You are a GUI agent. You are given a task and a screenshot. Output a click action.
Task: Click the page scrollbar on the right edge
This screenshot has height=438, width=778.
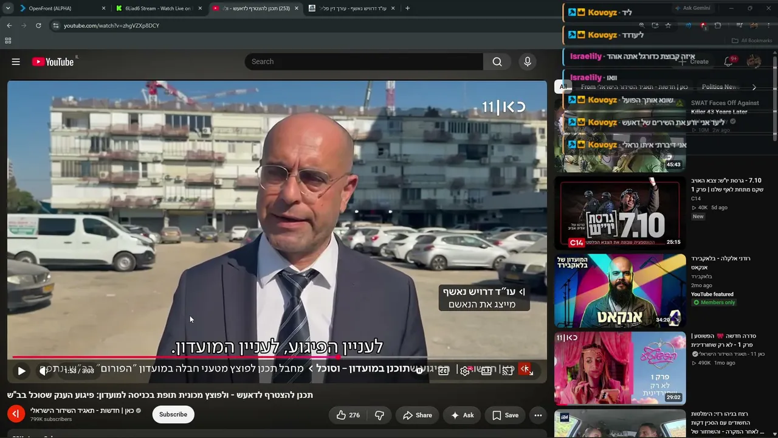pos(775,97)
